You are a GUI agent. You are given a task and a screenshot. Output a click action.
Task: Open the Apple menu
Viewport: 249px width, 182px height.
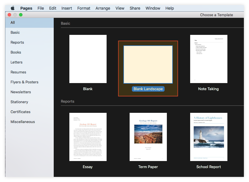point(13,8)
